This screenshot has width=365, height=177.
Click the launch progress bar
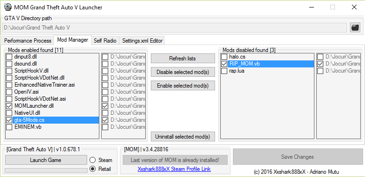coord(46,170)
